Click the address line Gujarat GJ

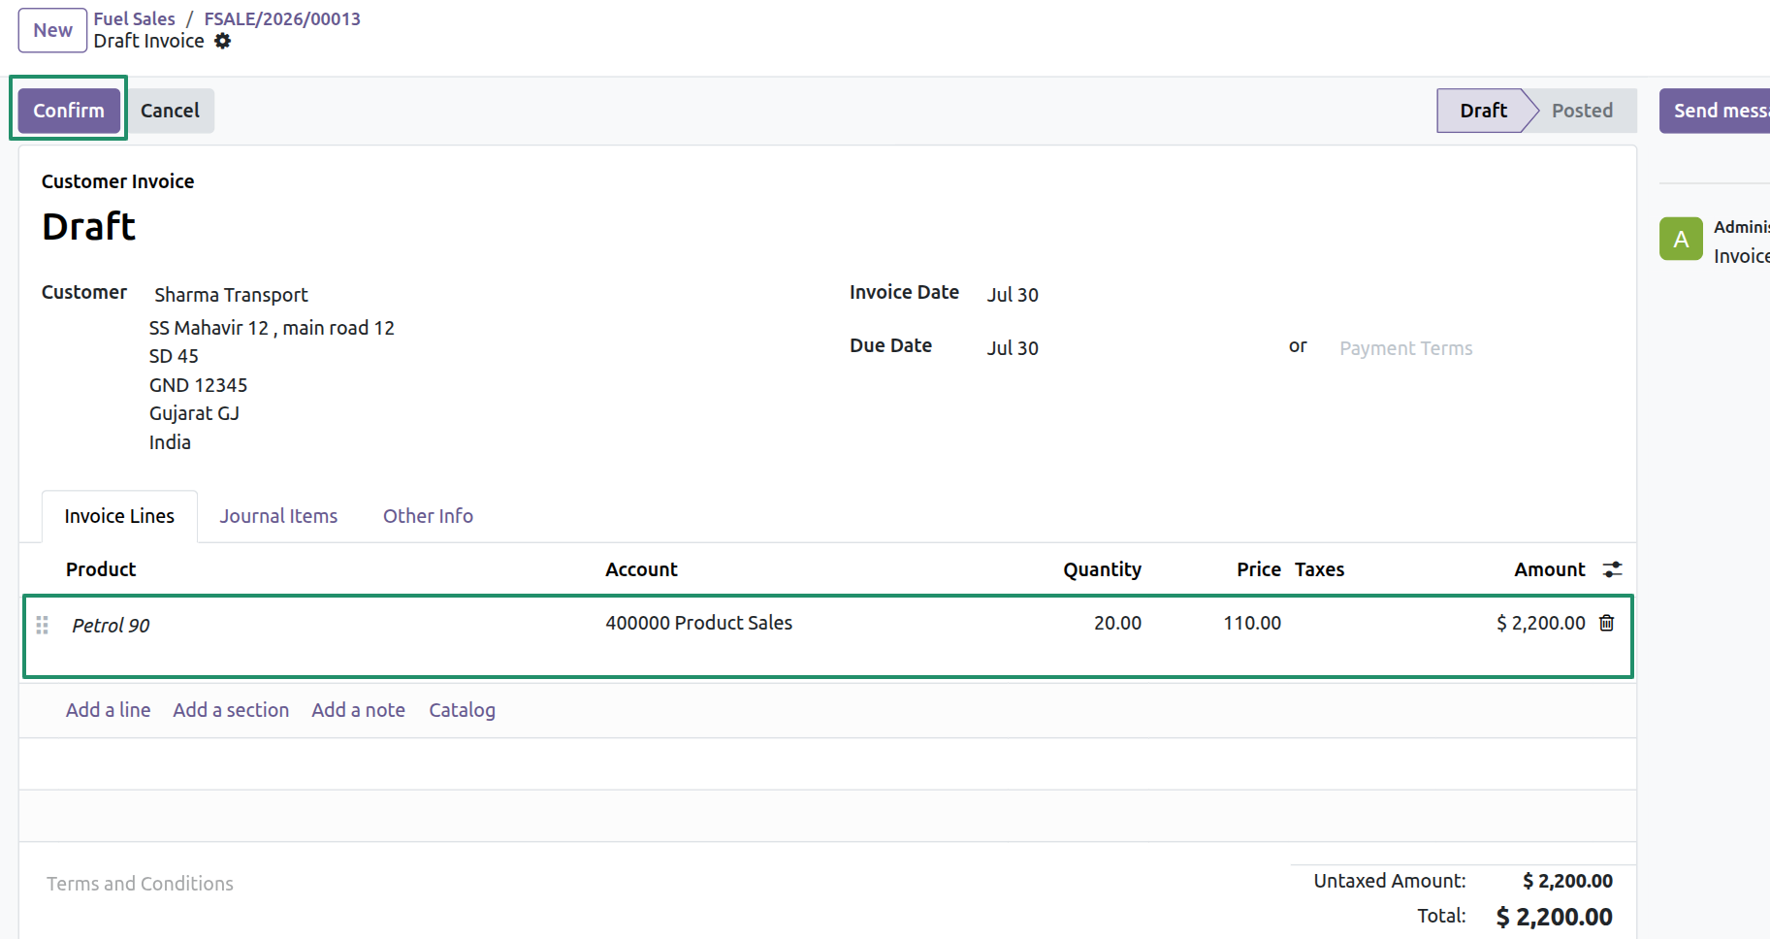click(194, 413)
